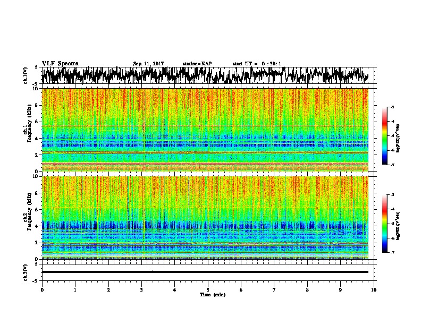
Task: Click the "station=KAP" header label
Action: pyautogui.click(x=197, y=64)
